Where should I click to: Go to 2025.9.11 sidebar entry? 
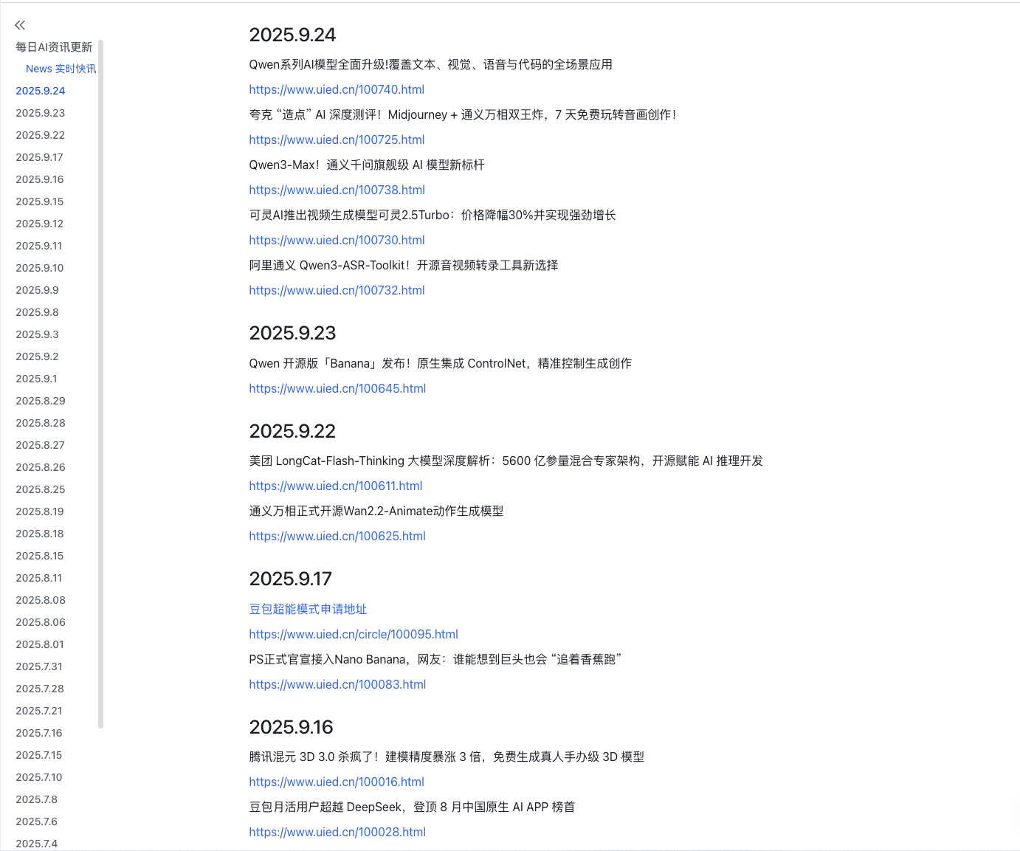pyautogui.click(x=39, y=246)
